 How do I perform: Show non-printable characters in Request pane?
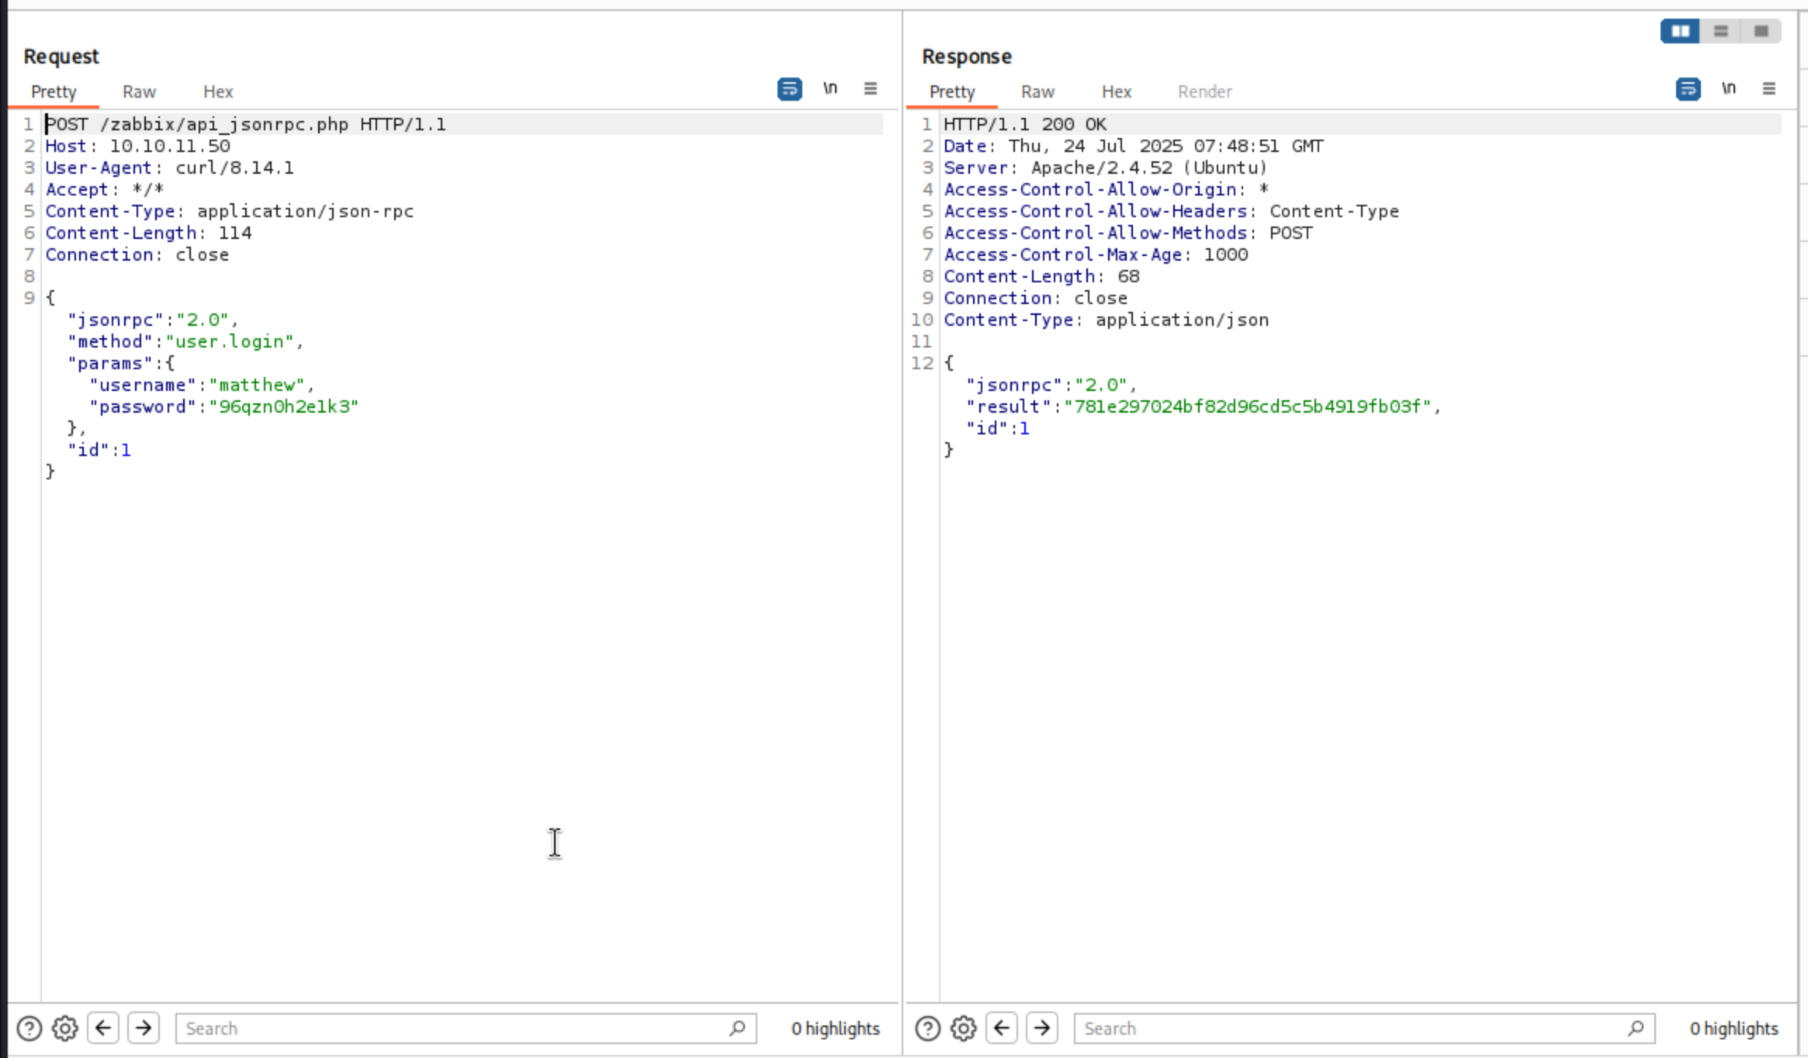[x=830, y=88]
